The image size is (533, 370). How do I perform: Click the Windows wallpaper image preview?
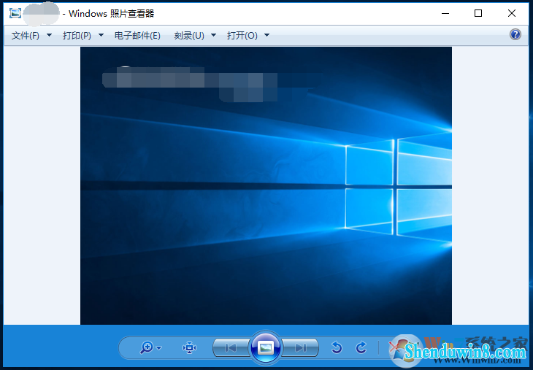pyautogui.click(x=266, y=186)
